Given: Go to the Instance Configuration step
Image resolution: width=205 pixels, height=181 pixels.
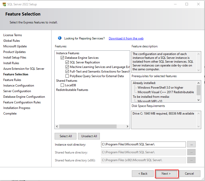Looking at the screenshot, I should pyautogui.click(x=19, y=86).
